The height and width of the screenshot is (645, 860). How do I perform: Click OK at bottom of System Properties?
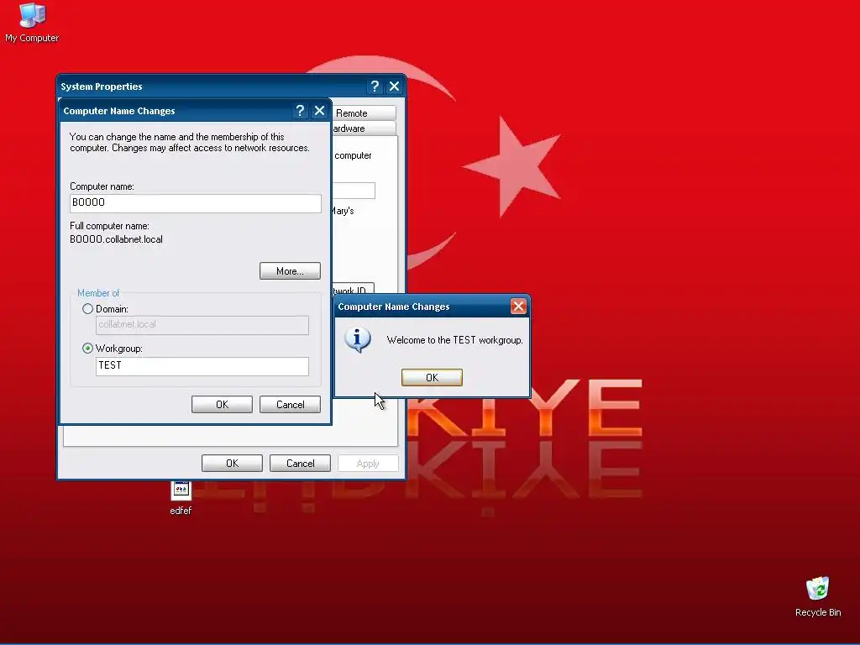tap(232, 464)
